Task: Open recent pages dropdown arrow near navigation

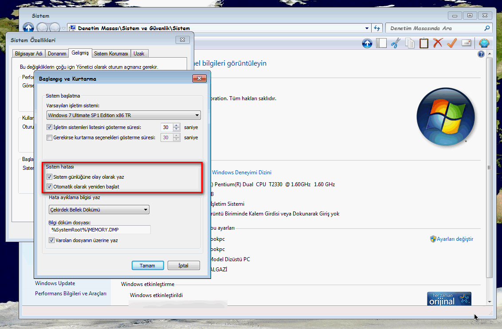Action: 63,28
